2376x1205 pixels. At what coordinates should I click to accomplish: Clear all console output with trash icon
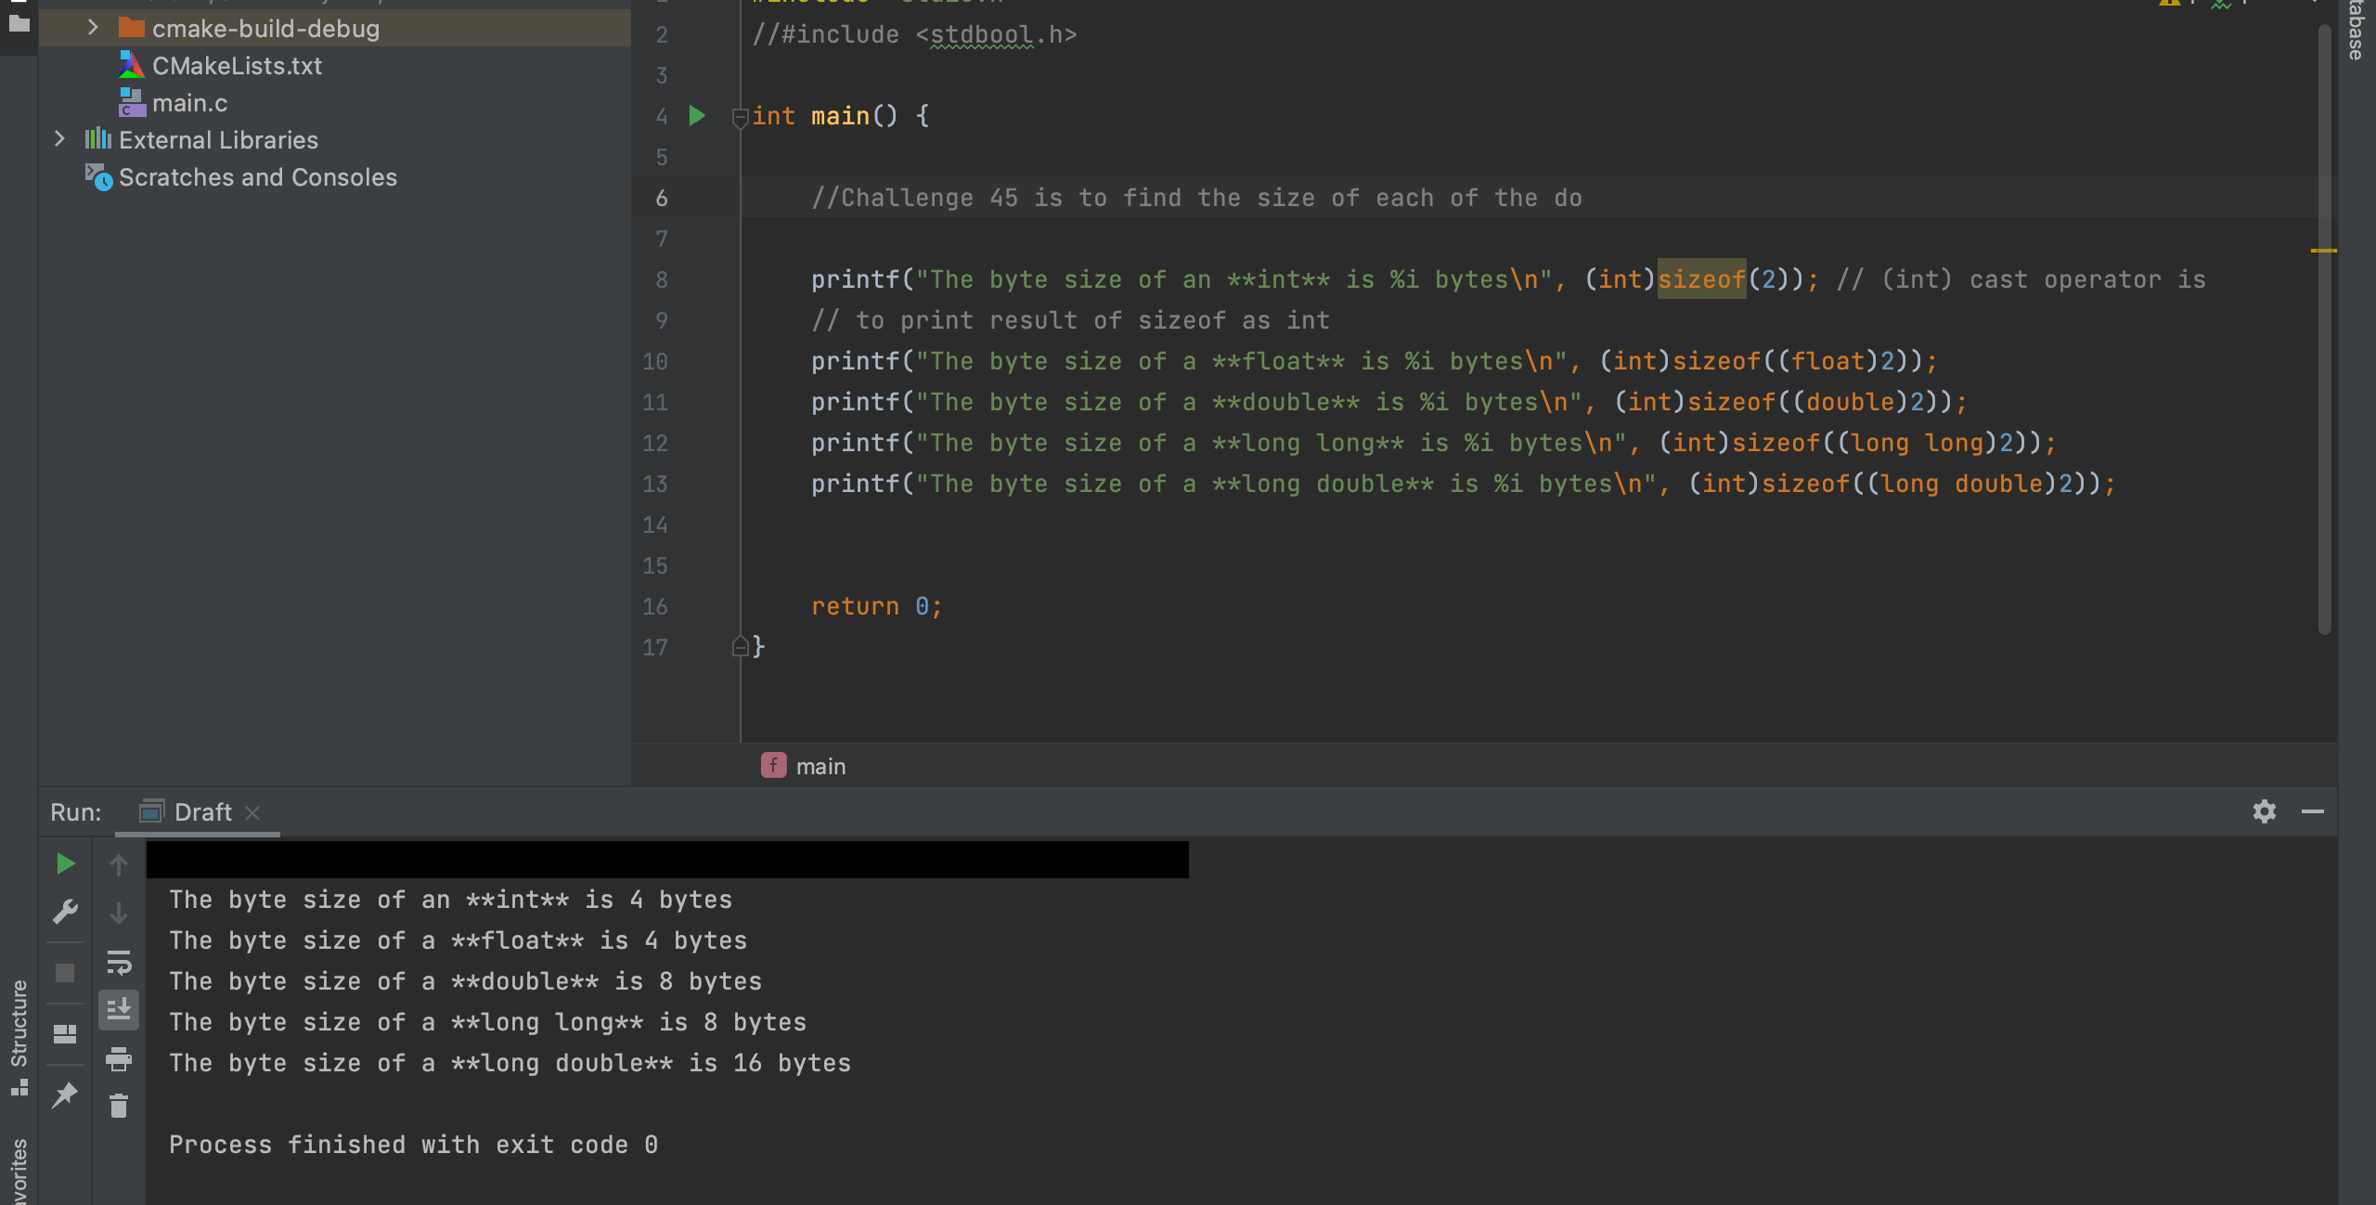pyautogui.click(x=119, y=1107)
